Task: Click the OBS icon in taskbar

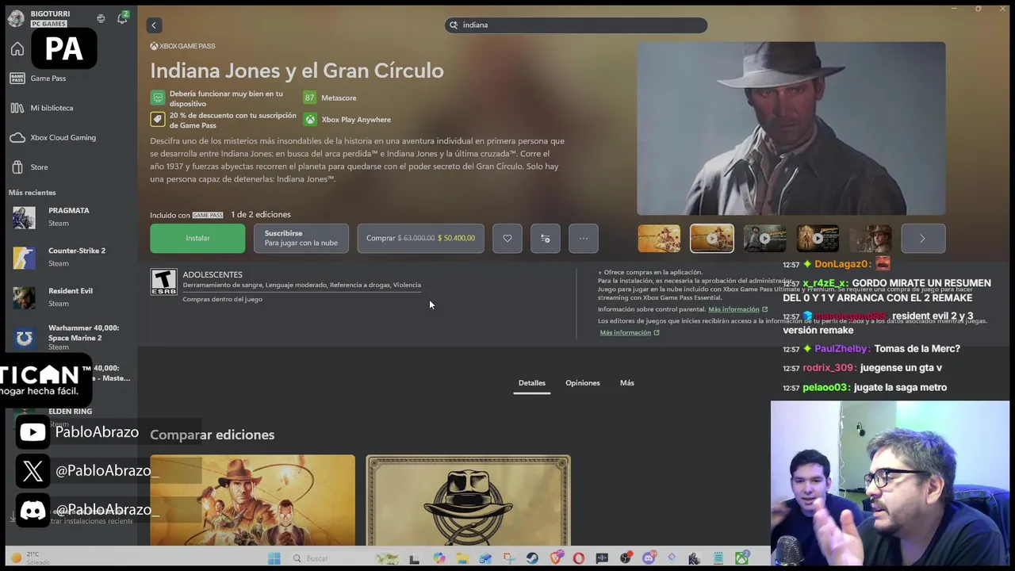Action: point(626,558)
